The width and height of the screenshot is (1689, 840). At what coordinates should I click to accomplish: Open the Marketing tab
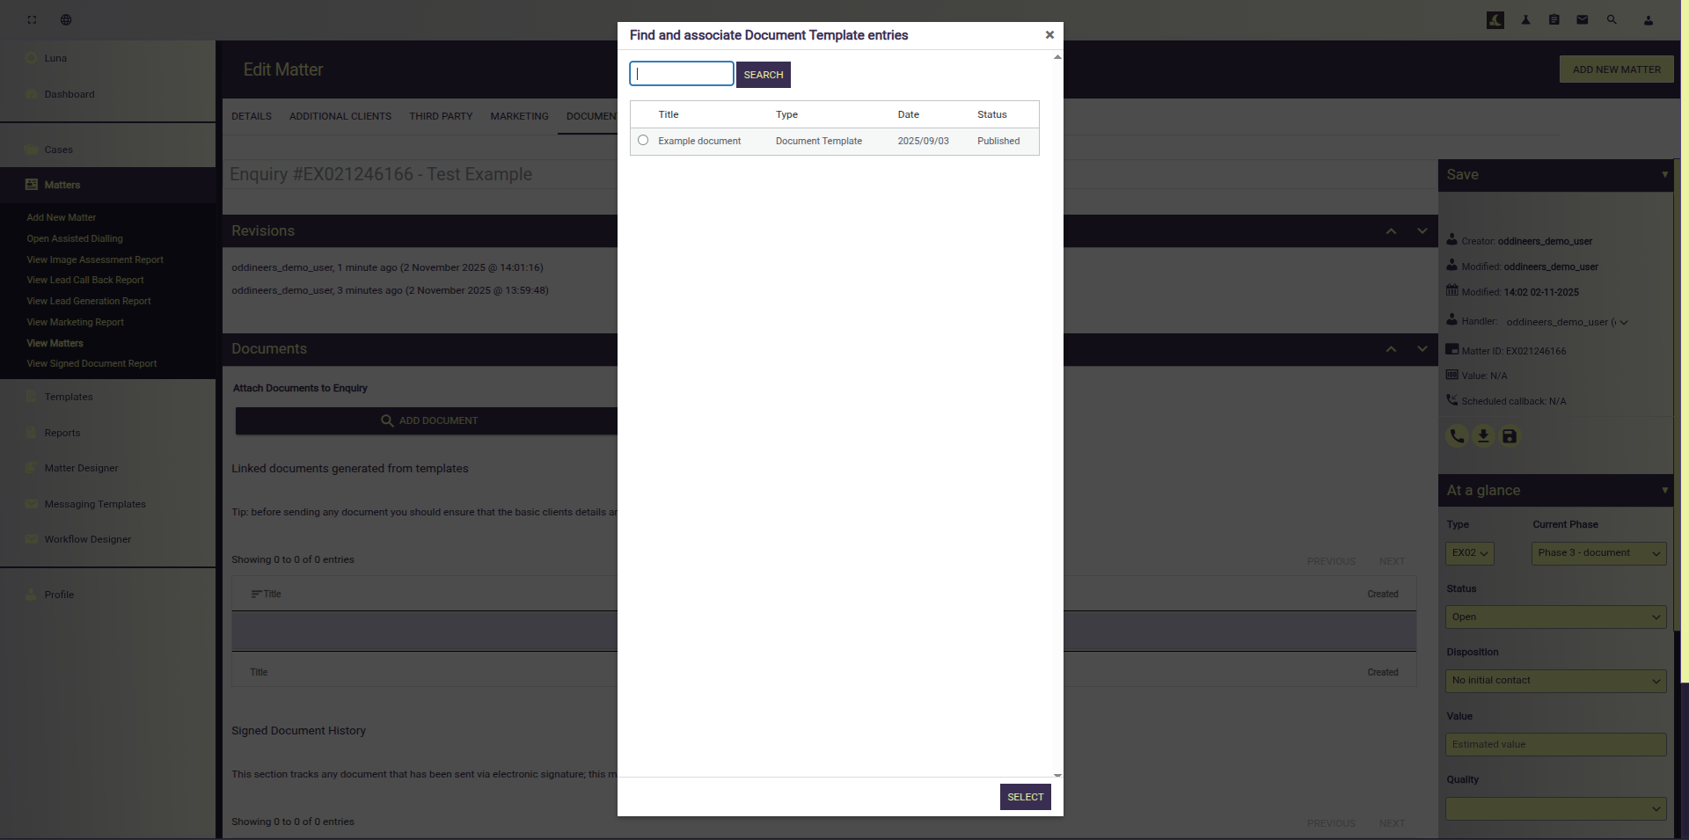pyautogui.click(x=519, y=116)
